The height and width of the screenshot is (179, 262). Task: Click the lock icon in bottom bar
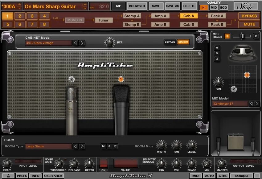8,176
